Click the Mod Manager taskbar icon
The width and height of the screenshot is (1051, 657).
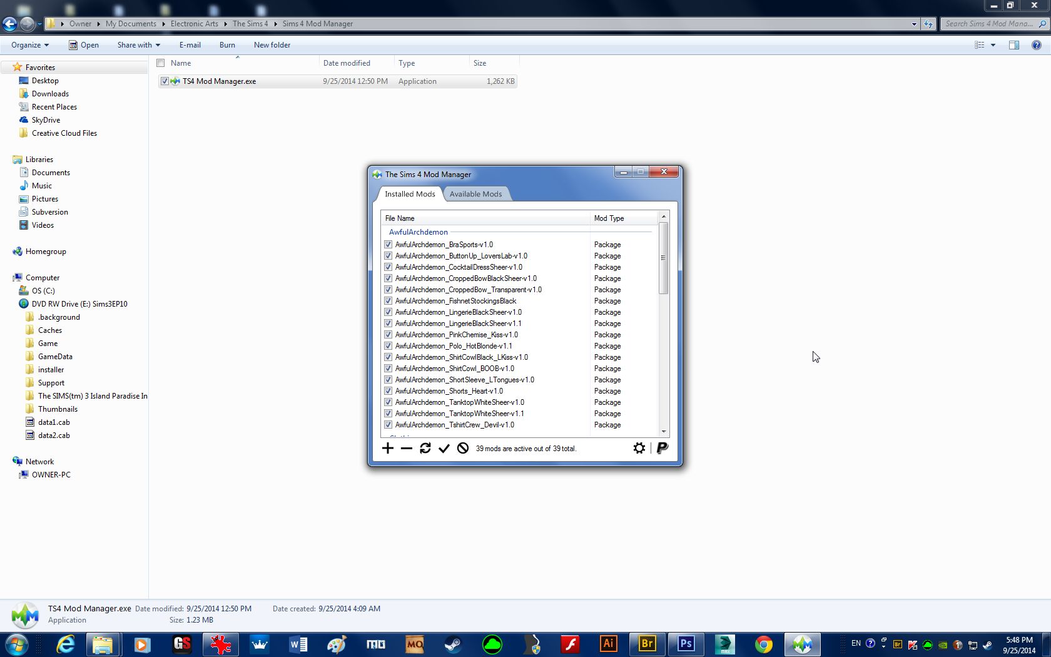803,644
